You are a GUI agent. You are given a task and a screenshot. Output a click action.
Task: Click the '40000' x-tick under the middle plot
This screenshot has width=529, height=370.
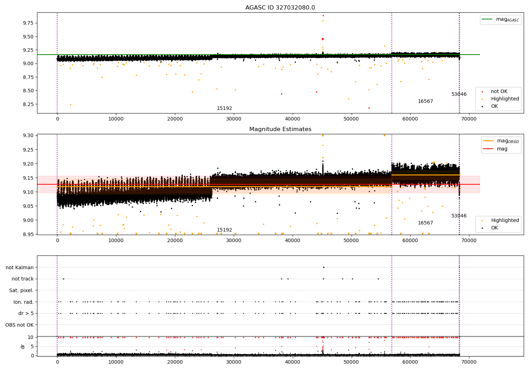292,241
